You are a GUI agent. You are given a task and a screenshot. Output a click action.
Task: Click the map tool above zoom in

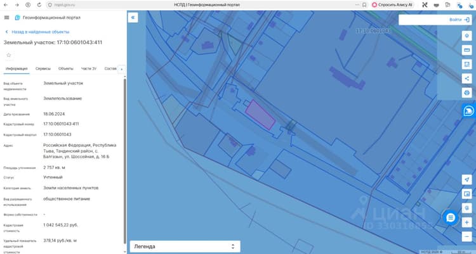[x=466, y=208]
